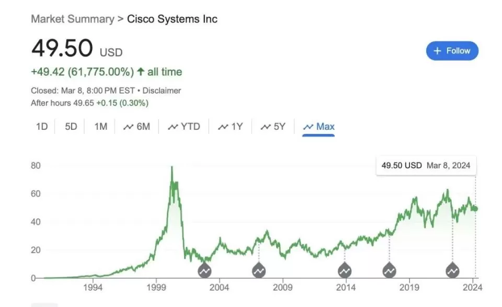The width and height of the screenshot is (502, 307).
Task: Click the 49.50 USD Mar 8 tooltip
Action: tap(426, 165)
